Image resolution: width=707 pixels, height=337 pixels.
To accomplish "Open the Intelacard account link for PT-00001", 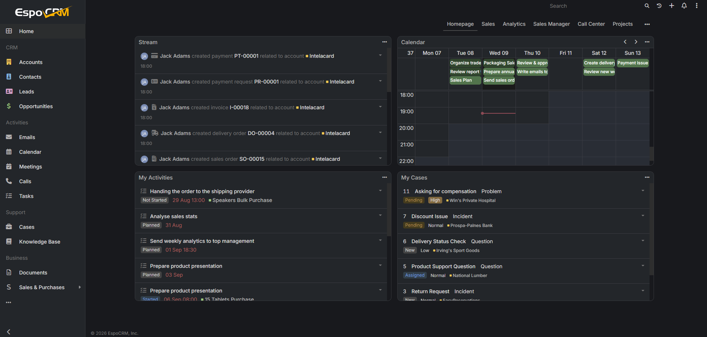I will pos(321,56).
